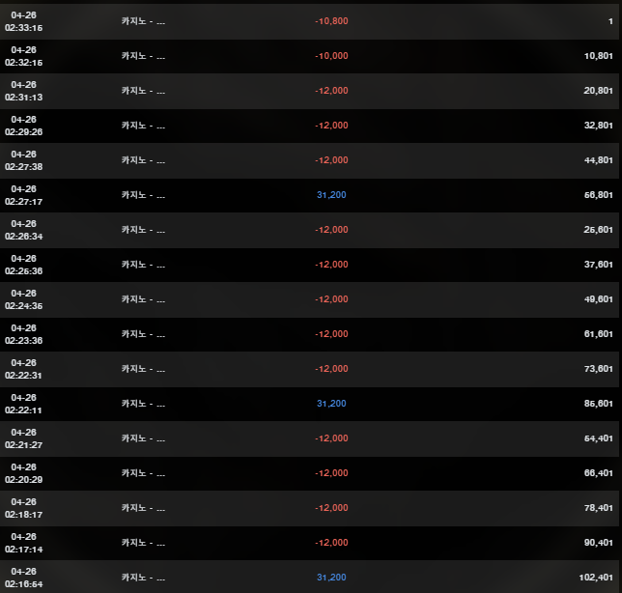Click the blue 31,200 amount at 02:27:17
Screen dimensions: 622x593
pyautogui.click(x=331, y=195)
